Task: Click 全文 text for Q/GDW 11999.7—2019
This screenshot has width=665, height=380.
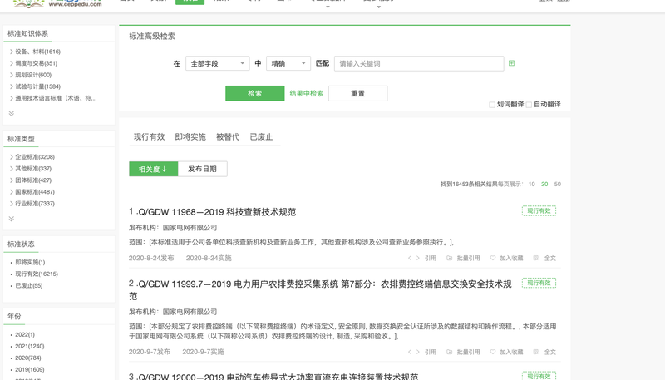Action: click(550, 352)
